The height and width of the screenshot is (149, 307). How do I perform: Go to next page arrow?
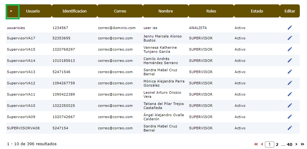point(296,144)
